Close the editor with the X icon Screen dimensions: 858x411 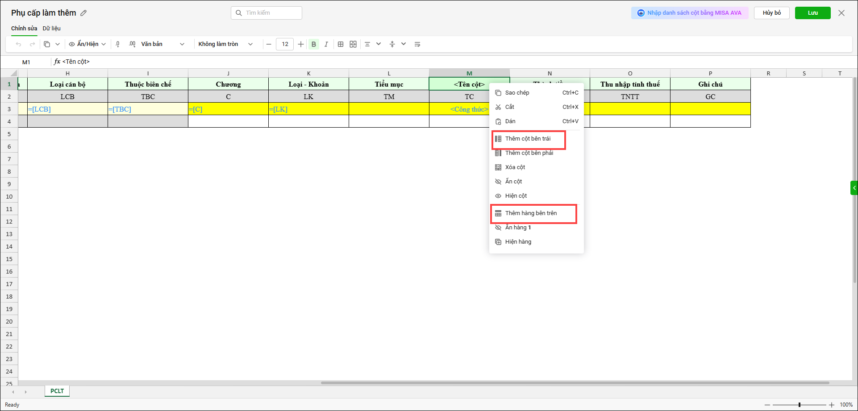click(841, 13)
